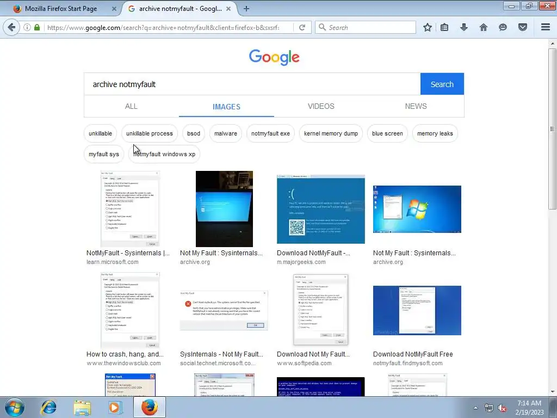The height and width of the screenshot is (418, 557).
Task: Click the Google logo
Action: coord(274,57)
